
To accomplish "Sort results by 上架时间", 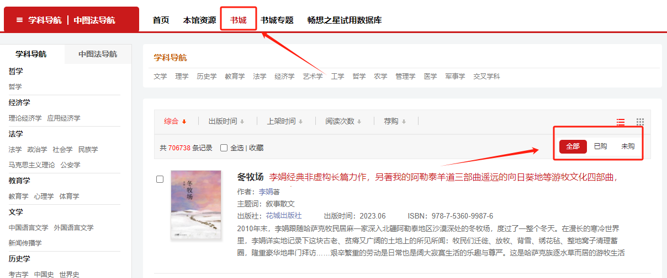I will click(284, 122).
